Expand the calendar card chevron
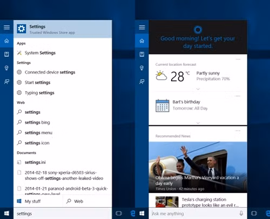Image resolution: width=270 pixels, height=219 pixels. click(198, 123)
